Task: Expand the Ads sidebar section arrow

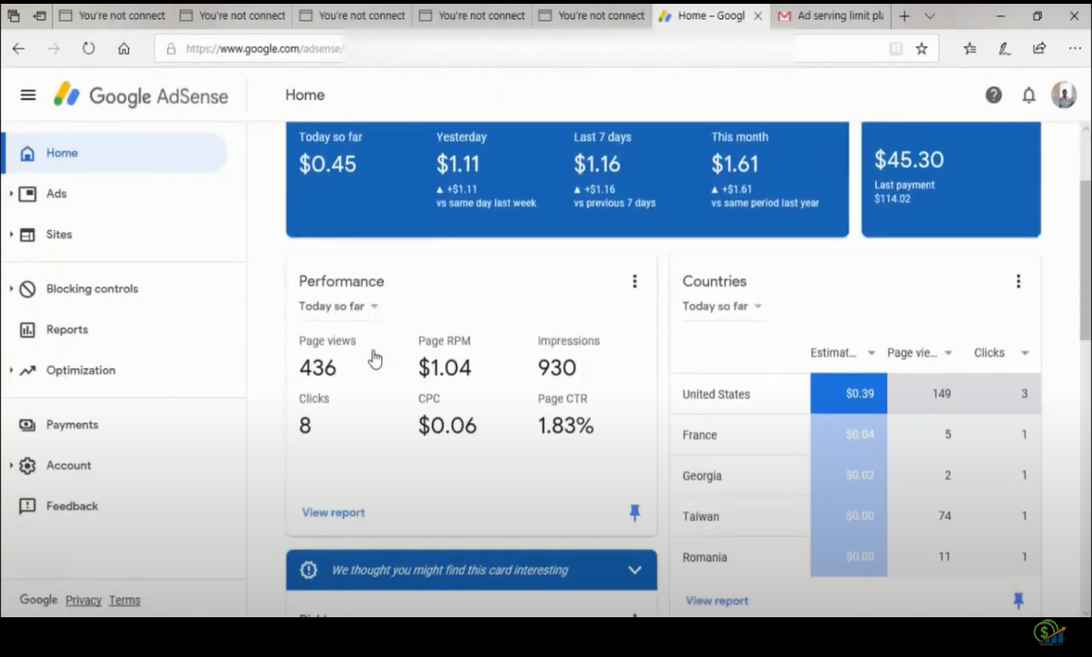Action: tap(11, 193)
